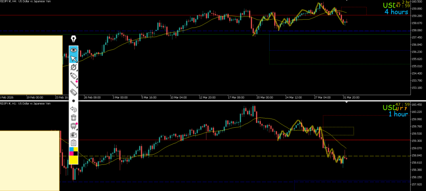
Task: Take a screenshot with the camera icon
Action: [74, 134]
